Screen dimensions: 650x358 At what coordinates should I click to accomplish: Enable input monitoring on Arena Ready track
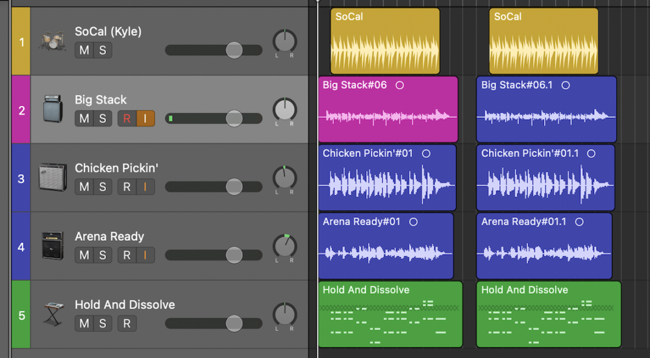pyautogui.click(x=145, y=255)
